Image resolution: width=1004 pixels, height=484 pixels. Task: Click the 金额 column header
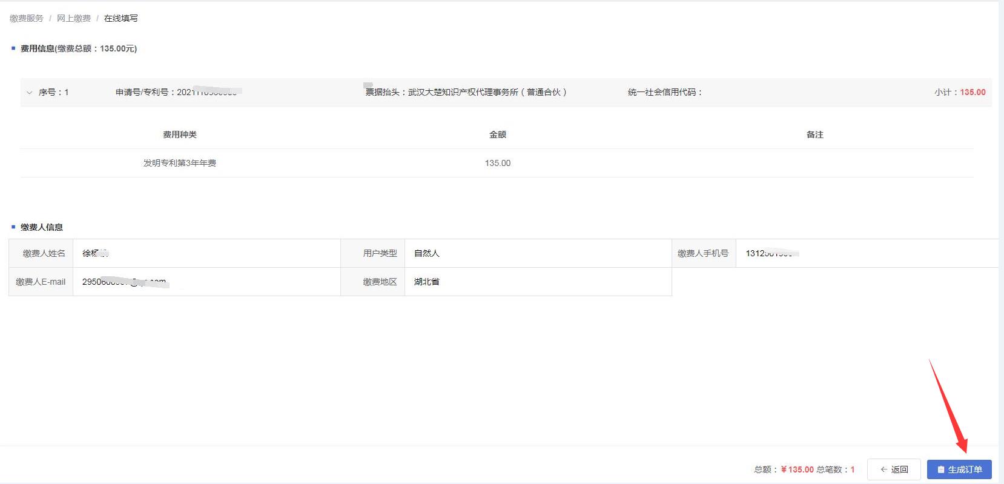[x=498, y=134]
